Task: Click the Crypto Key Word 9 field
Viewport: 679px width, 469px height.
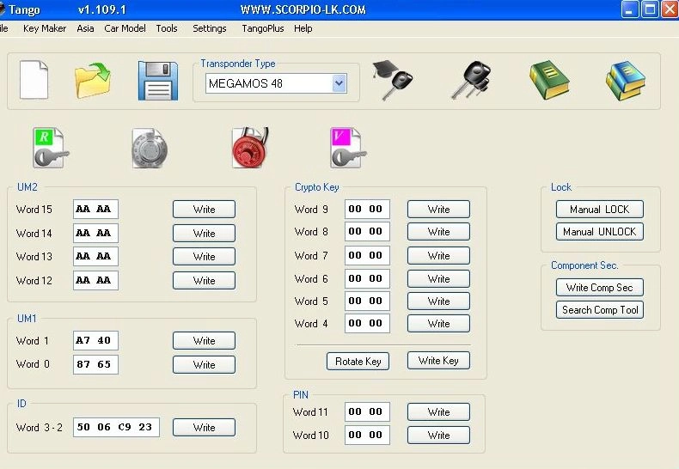Action: 367,210
